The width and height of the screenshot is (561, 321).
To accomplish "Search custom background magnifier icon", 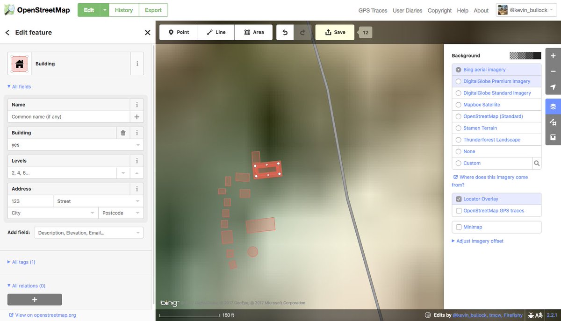I will [x=537, y=163].
